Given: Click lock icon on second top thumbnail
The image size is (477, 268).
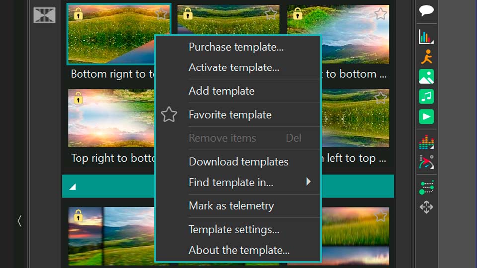Looking at the screenshot, I should (x=188, y=14).
